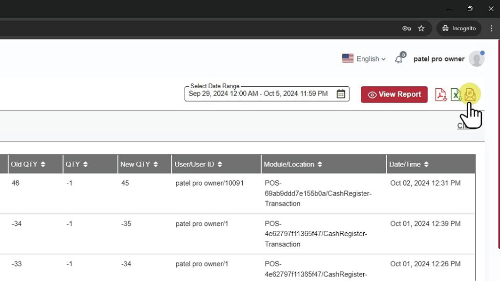Sort by Module/Location column header

click(x=293, y=164)
